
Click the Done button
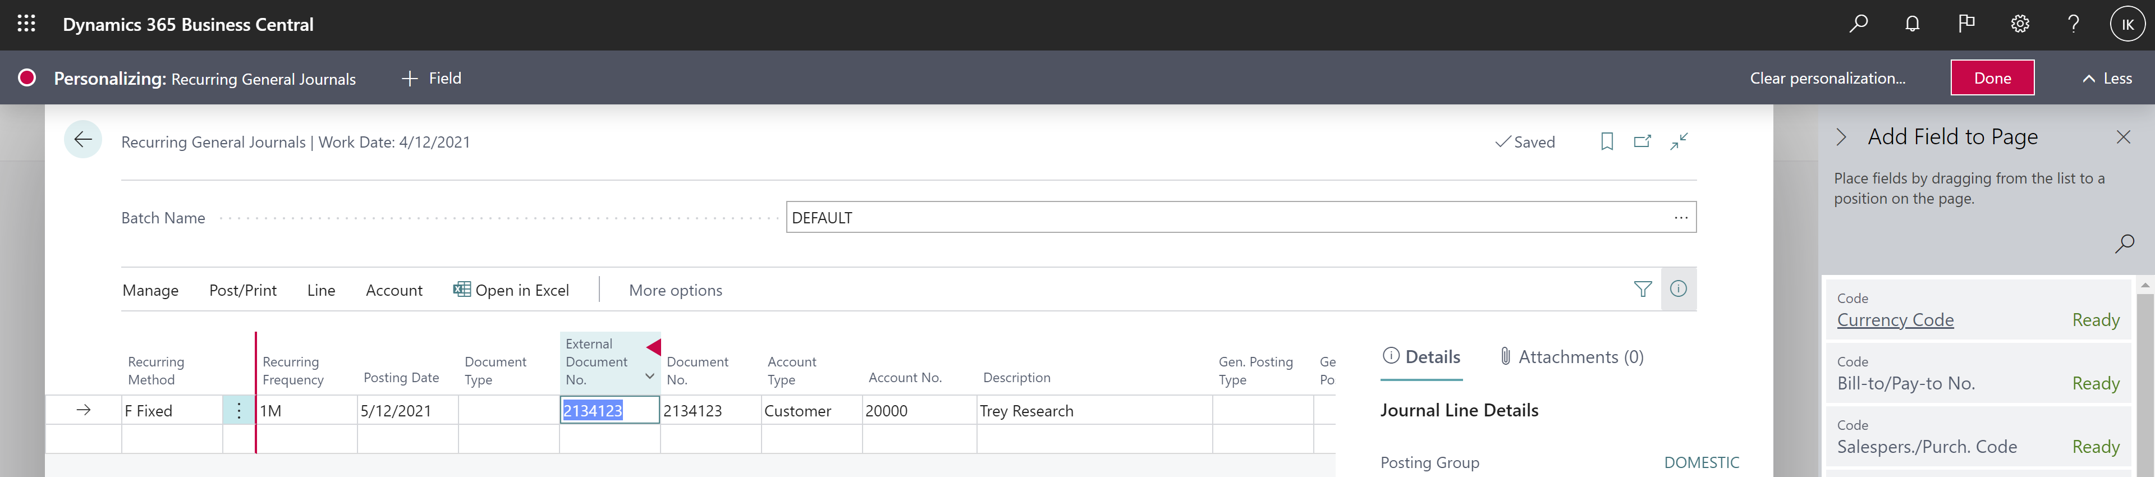tap(1992, 79)
